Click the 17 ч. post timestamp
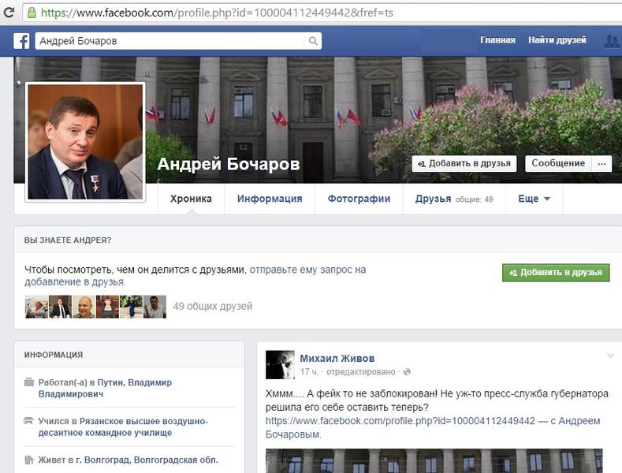This screenshot has width=622, height=473. click(309, 372)
